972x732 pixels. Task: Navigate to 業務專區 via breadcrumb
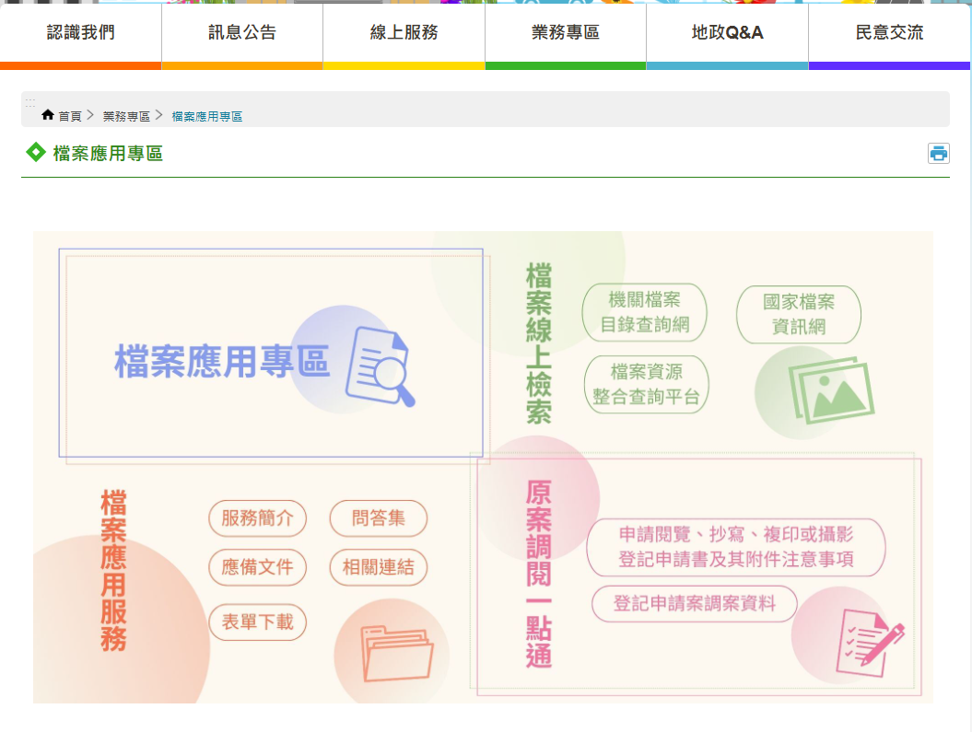[x=127, y=114]
